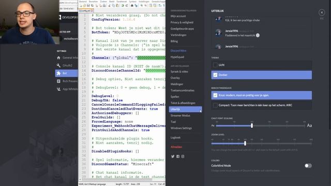Screen dimensions: 331x186
Task: Open the Bestand menu in Notepad++
Action: [x=83, y=2]
